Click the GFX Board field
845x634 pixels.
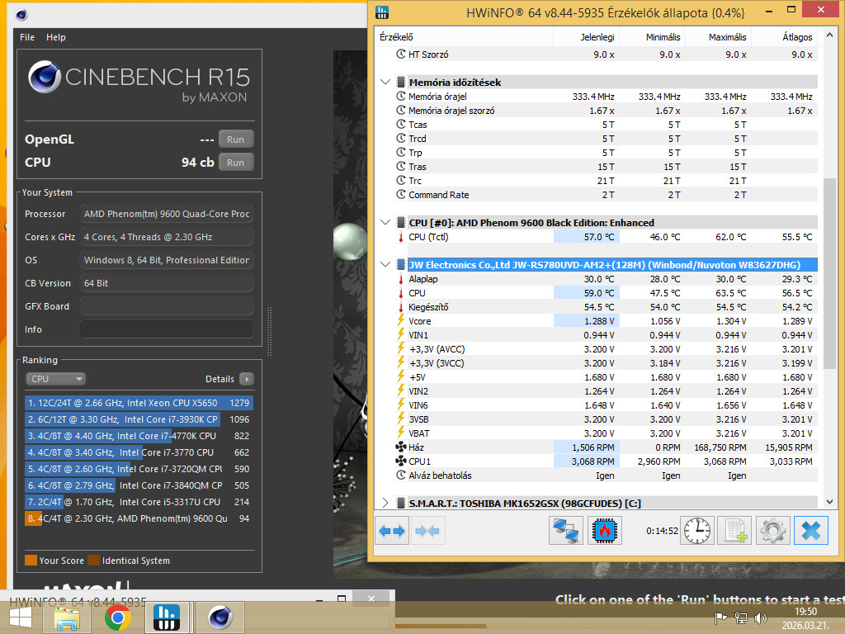[x=167, y=305]
